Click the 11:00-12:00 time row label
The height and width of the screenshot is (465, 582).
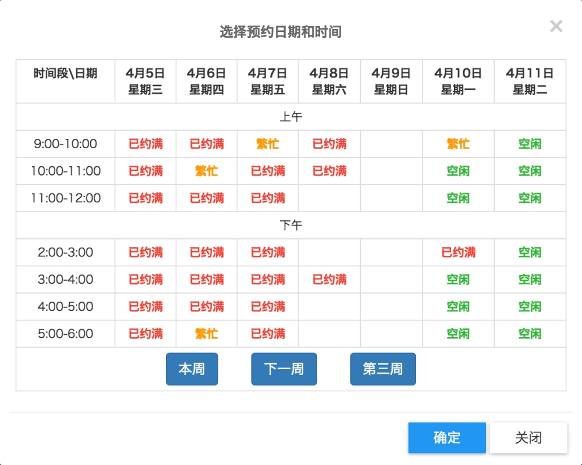click(65, 198)
